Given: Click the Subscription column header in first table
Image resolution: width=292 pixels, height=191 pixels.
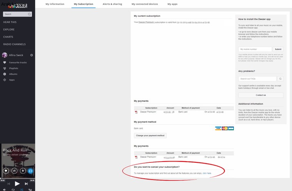Looking at the screenshot, I should 151,108.
